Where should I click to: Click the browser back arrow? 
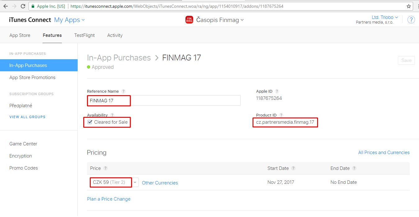click(x=5, y=6)
